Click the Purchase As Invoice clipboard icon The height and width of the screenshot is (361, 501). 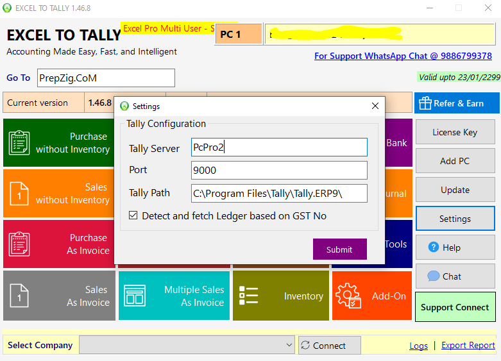(x=19, y=244)
